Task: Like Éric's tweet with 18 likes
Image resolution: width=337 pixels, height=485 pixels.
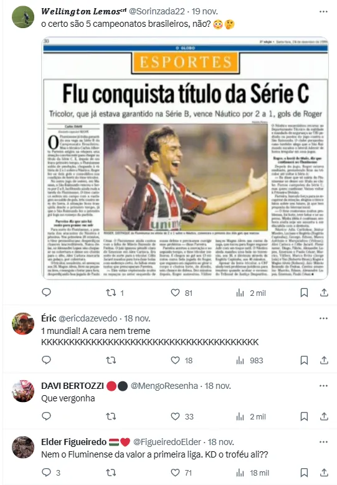Action: [182, 360]
